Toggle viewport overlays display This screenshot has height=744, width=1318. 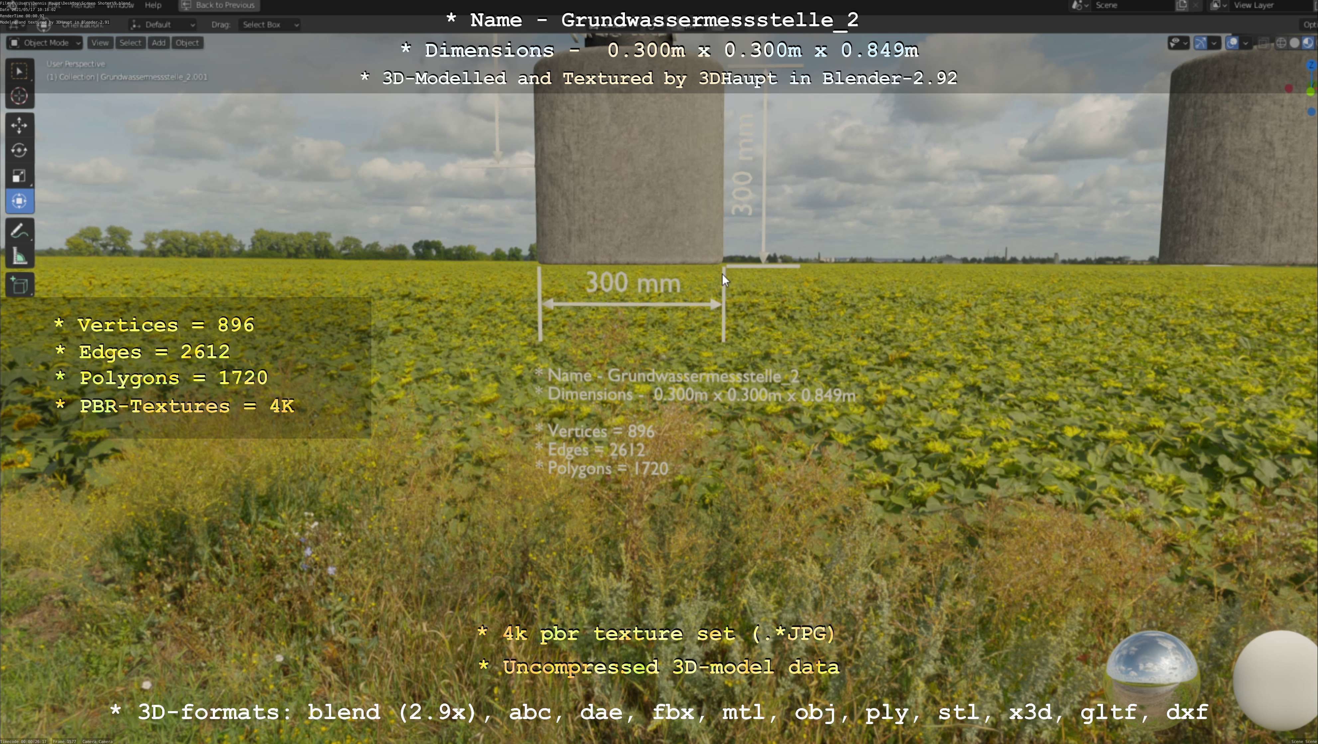[x=1232, y=43]
